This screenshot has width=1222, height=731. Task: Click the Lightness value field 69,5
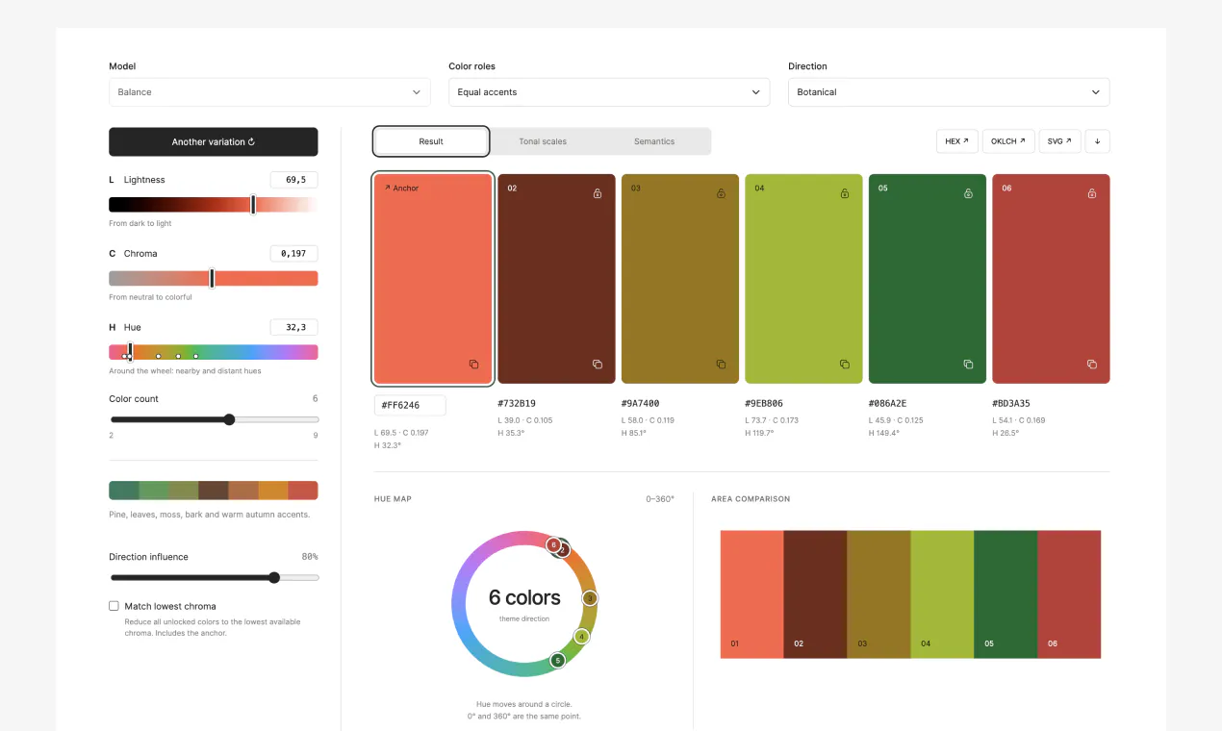tap(293, 180)
